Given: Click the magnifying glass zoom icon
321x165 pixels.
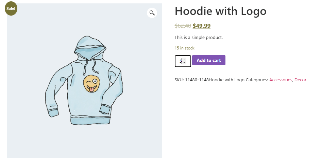Looking at the screenshot, I should pyautogui.click(x=152, y=13).
